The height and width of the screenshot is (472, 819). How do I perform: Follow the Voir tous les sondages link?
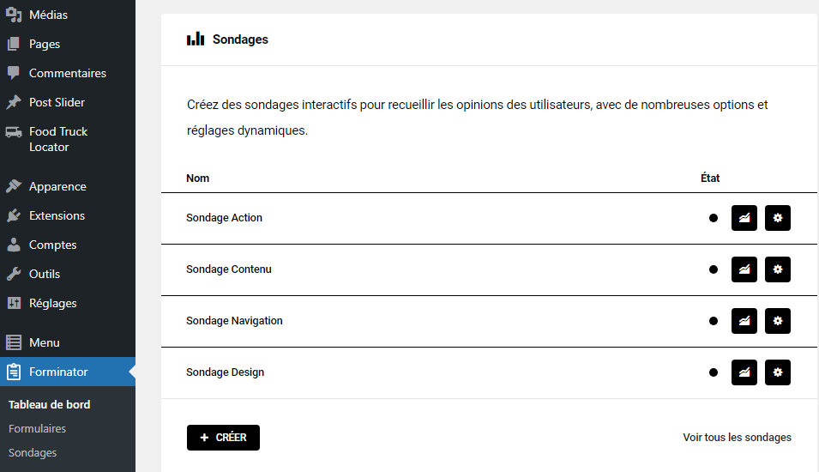pos(737,438)
